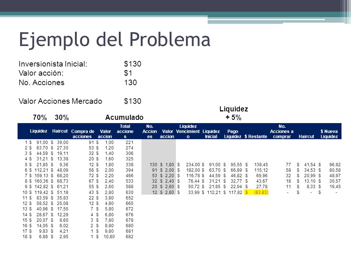Image resolution: width=351 pixels, height=263 pixels.
Task: Click the liquidez vencimiento cell "116,78"
Action: [193, 176]
